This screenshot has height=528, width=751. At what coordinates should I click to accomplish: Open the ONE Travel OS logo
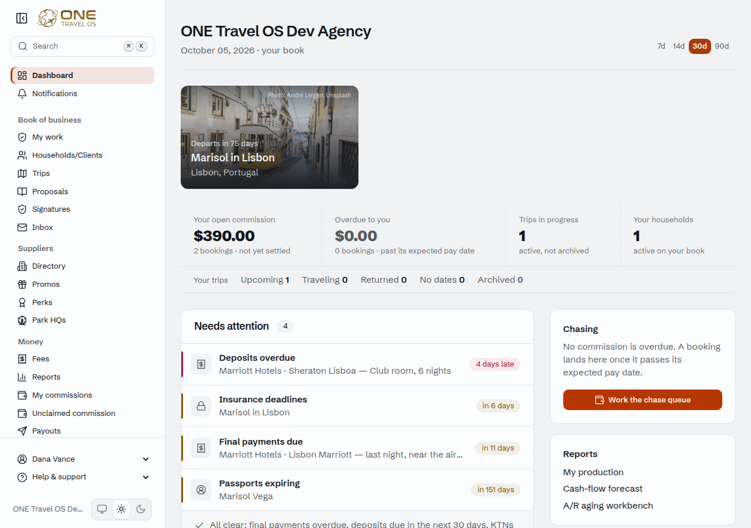[67, 18]
